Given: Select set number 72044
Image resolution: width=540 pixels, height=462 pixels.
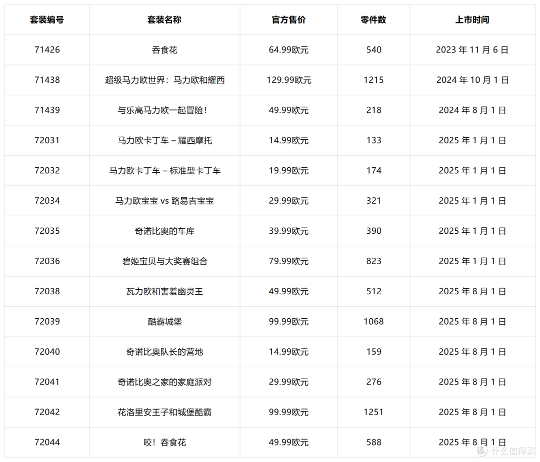Looking at the screenshot, I should pyautogui.click(x=47, y=443).
